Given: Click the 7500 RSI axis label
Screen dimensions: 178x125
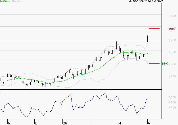Looking at the screenshot, I should coord(172,97).
